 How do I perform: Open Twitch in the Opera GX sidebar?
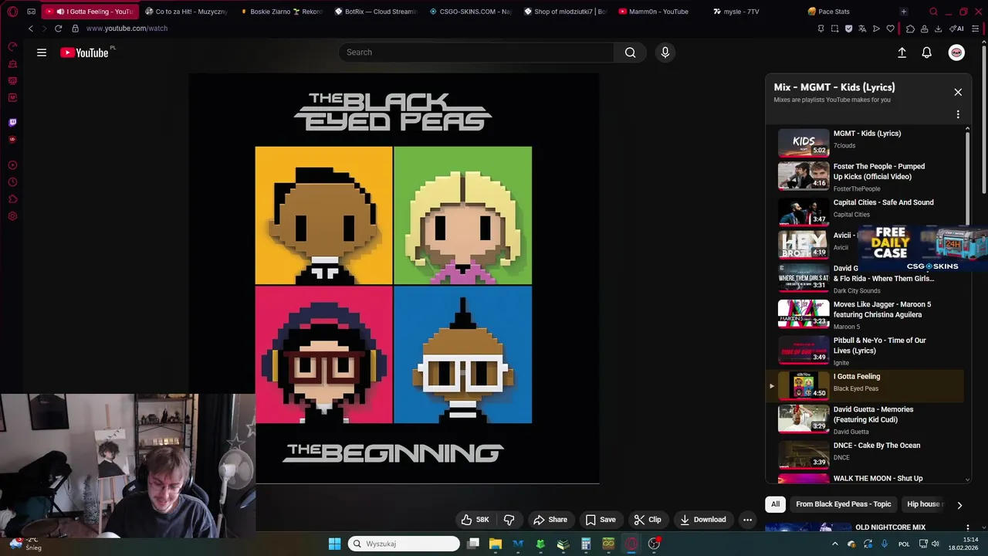coord(12,122)
